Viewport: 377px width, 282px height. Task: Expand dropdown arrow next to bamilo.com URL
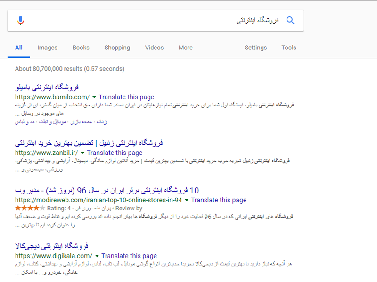tap(94, 97)
